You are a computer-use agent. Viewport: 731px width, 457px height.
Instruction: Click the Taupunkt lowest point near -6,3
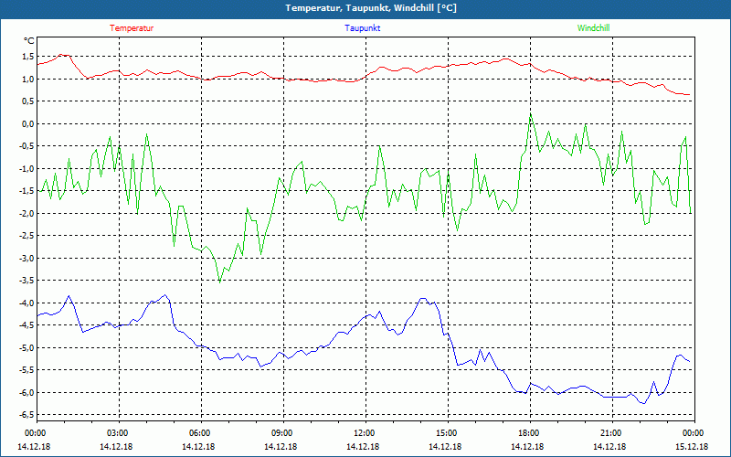pyautogui.click(x=644, y=403)
